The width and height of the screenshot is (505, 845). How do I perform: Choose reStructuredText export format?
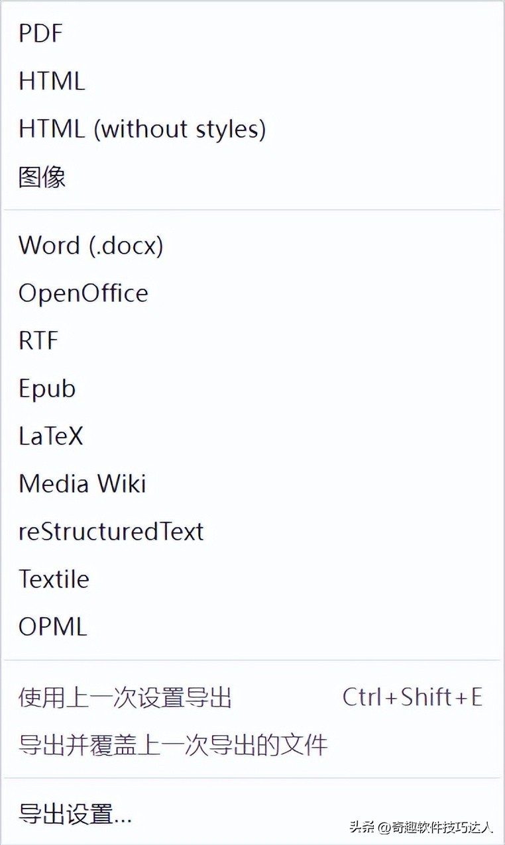click(111, 532)
